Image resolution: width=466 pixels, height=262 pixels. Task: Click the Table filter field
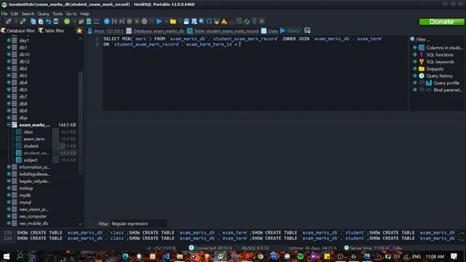point(52,31)
